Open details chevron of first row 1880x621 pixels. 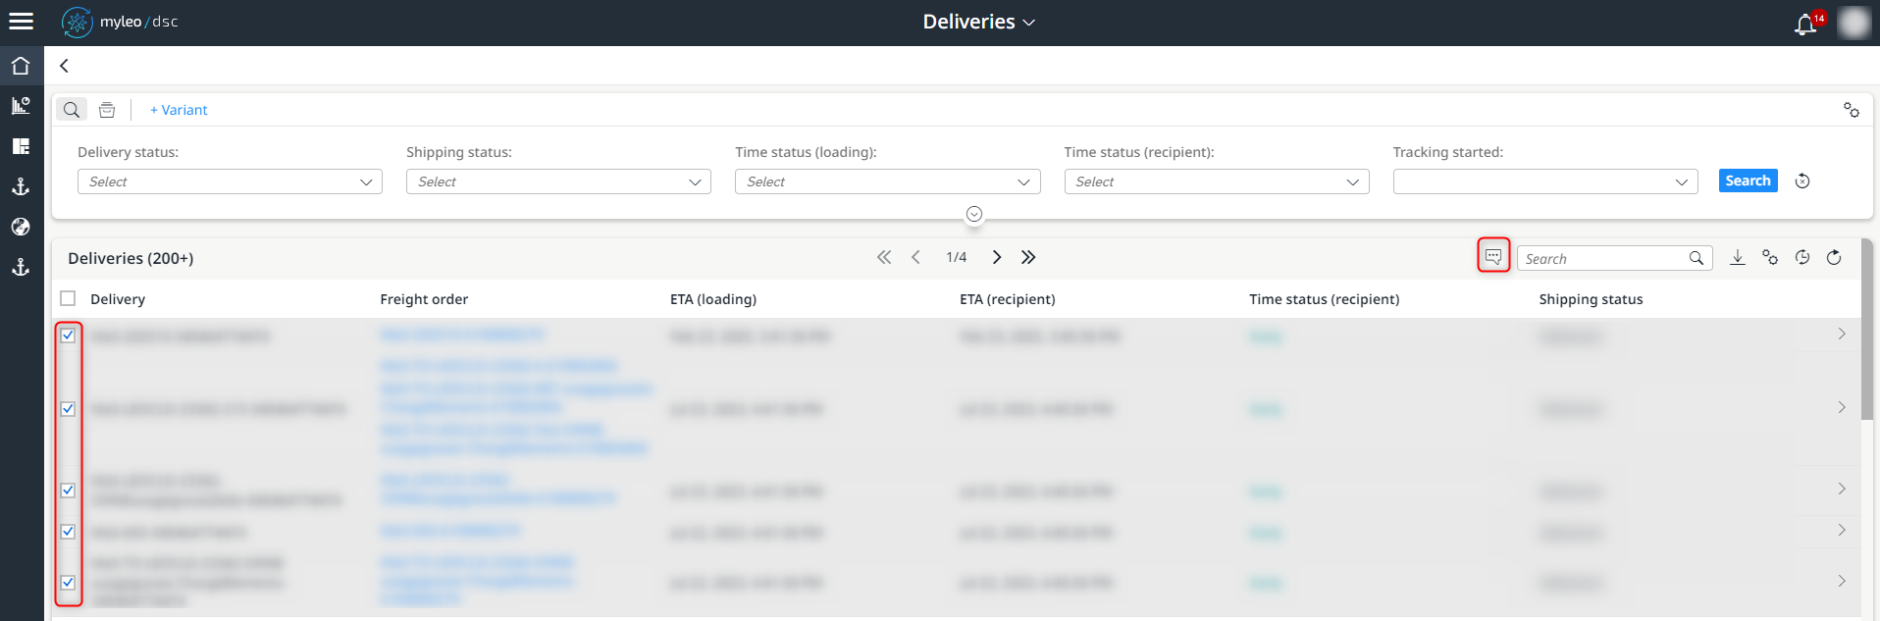coord(1842,335)
